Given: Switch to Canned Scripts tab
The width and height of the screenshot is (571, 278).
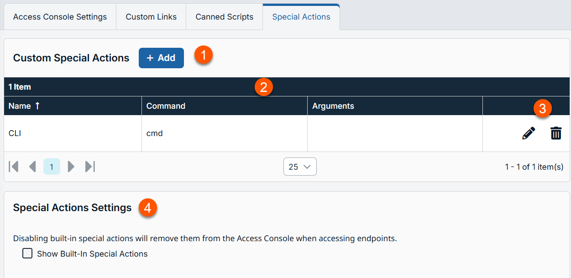Looking at the screenshot, I should click(x=224, y=17).
